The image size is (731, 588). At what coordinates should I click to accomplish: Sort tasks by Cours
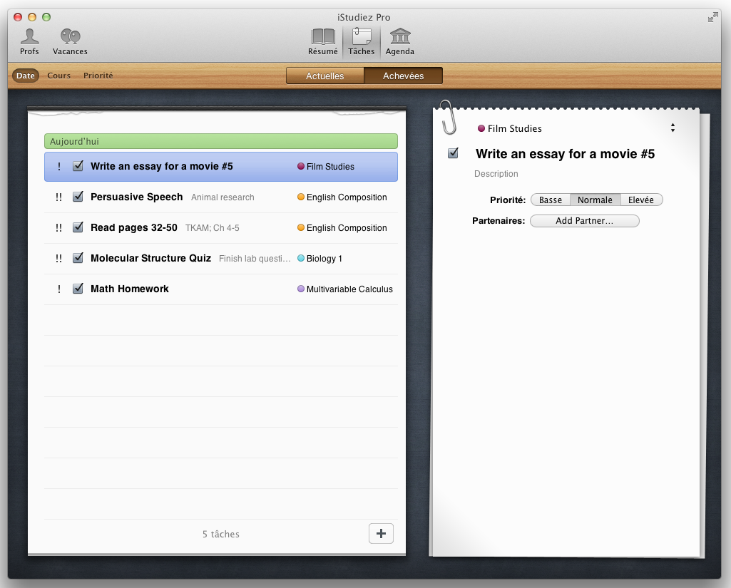pyautogui.click(x=58, y=76)
